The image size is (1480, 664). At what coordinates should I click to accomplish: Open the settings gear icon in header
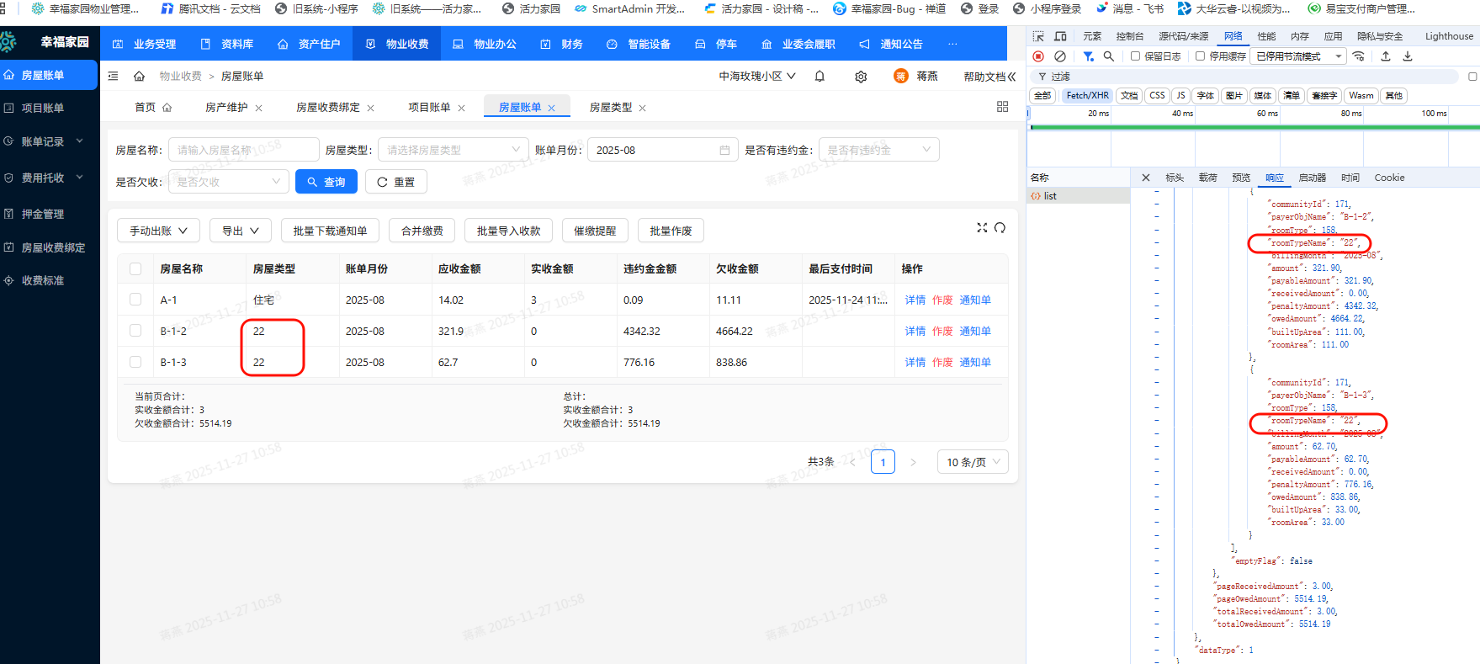[x=861, y=77]
